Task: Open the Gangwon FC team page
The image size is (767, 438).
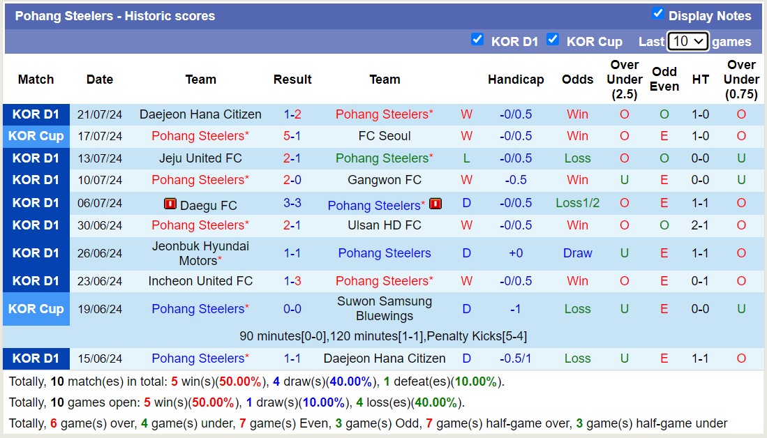Action: (x=385, y=180)
